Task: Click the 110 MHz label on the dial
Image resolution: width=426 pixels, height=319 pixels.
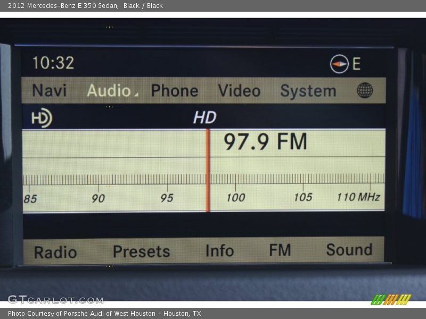Action: [358, 197]
